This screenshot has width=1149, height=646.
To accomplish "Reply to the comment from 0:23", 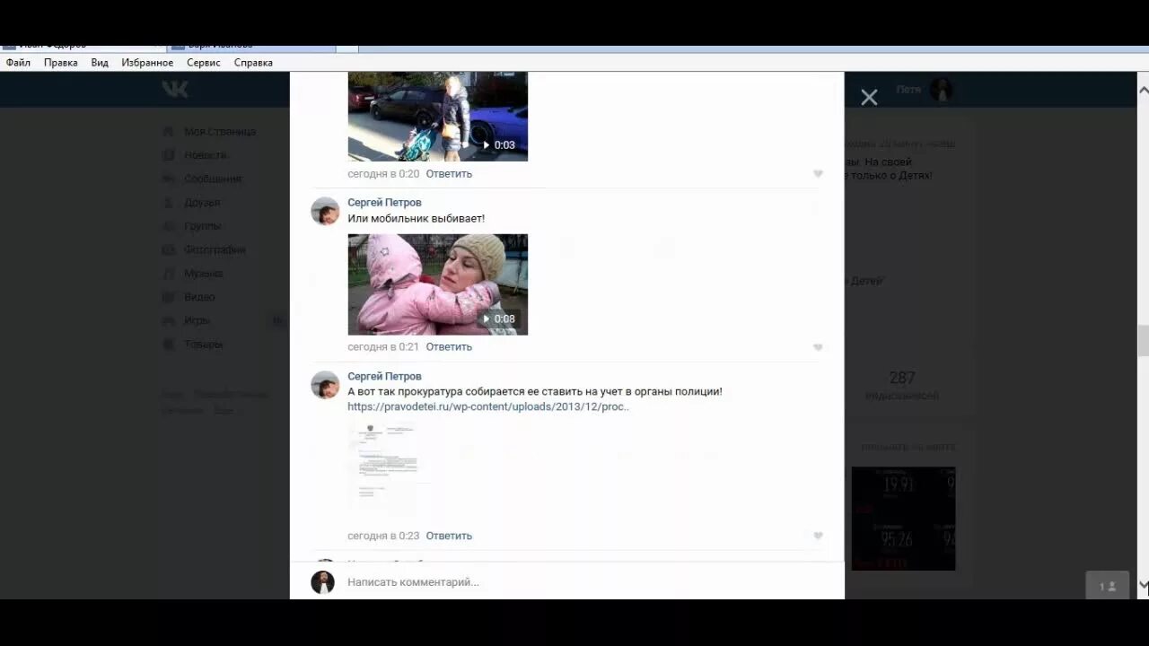I will 449,536.
